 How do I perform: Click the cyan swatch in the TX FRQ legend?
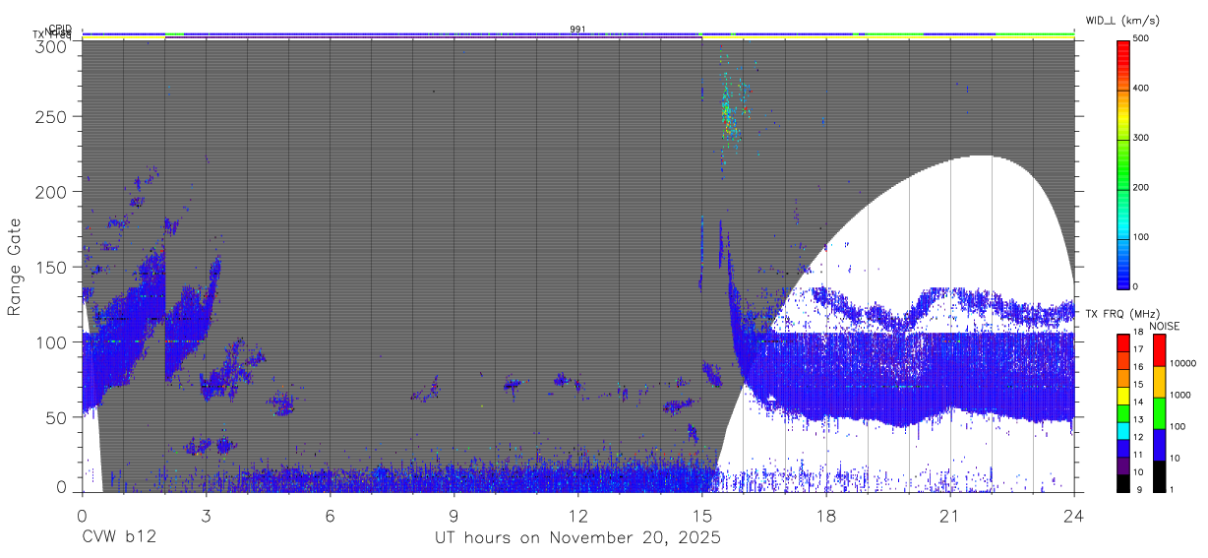pyautogui.click(x=1122, y=429)
